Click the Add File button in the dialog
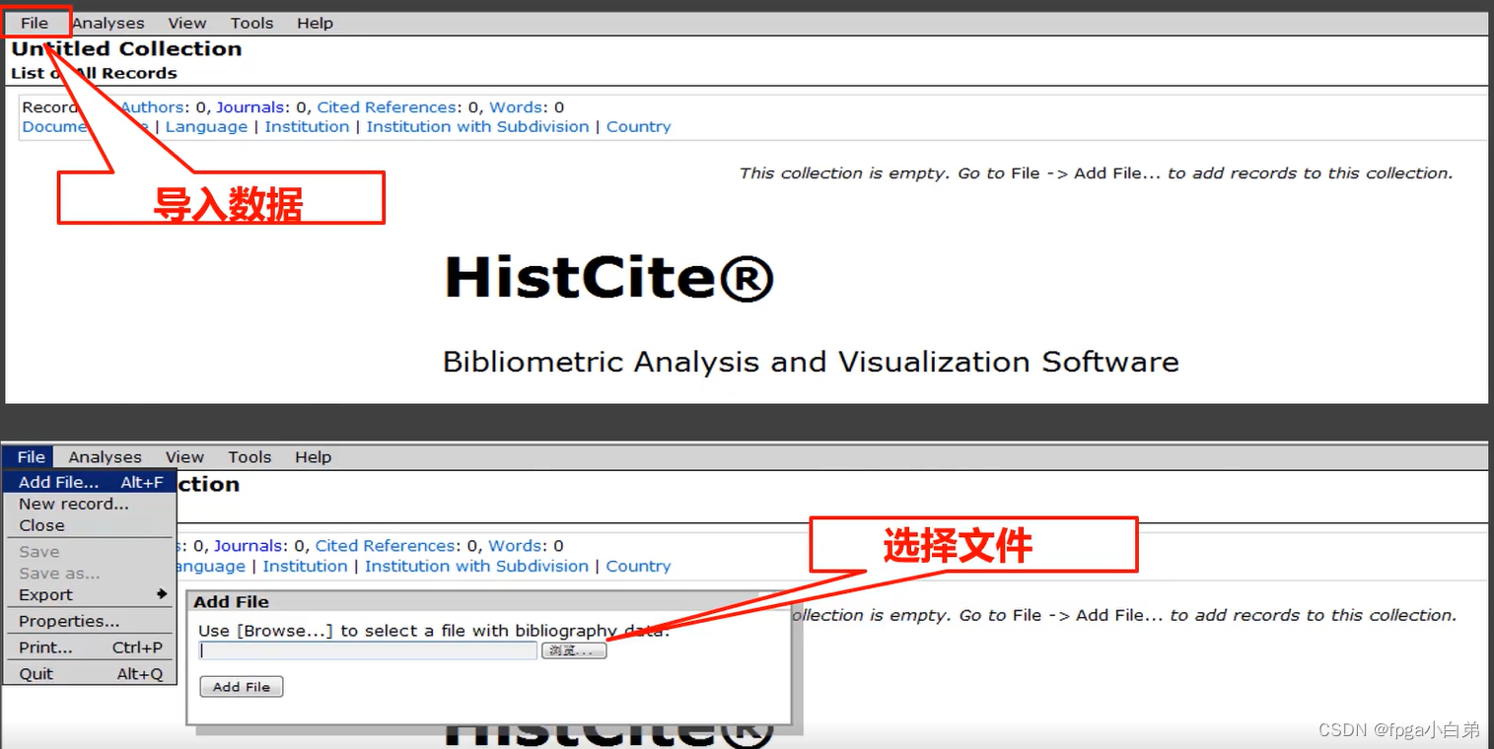 pyautogui.click(x=242, y=687)
